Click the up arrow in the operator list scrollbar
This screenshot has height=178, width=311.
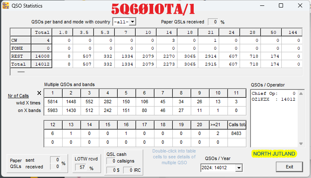(x=301, y=94)
